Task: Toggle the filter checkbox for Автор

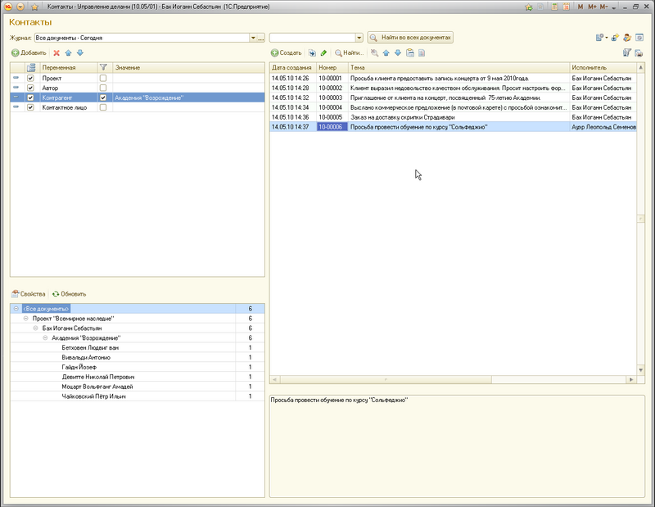Action: click(x=103, y=88)
